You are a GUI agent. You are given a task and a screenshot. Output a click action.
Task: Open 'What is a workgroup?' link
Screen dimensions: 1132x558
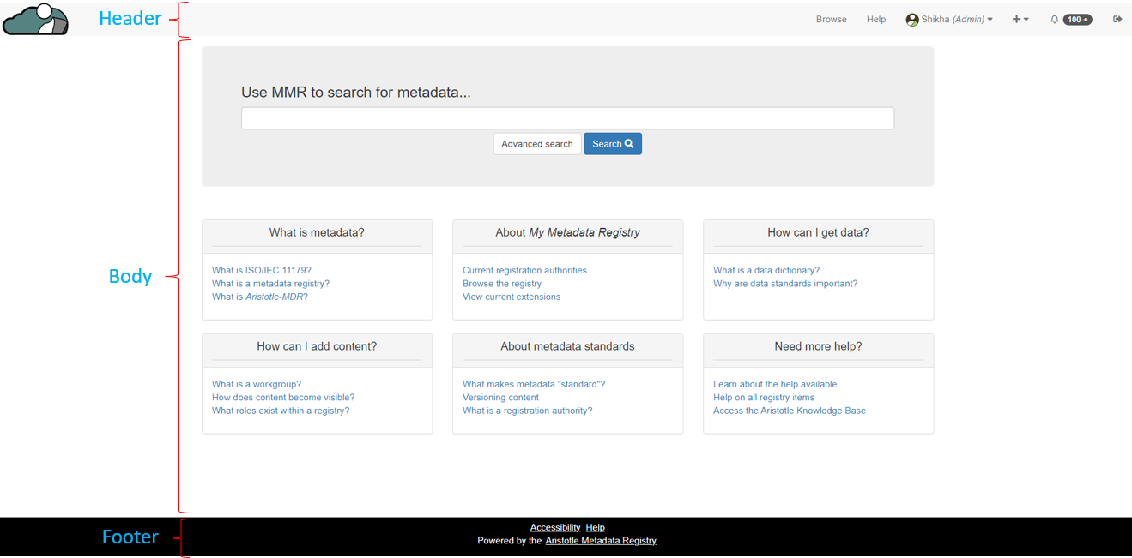click(x=256, y=384)
